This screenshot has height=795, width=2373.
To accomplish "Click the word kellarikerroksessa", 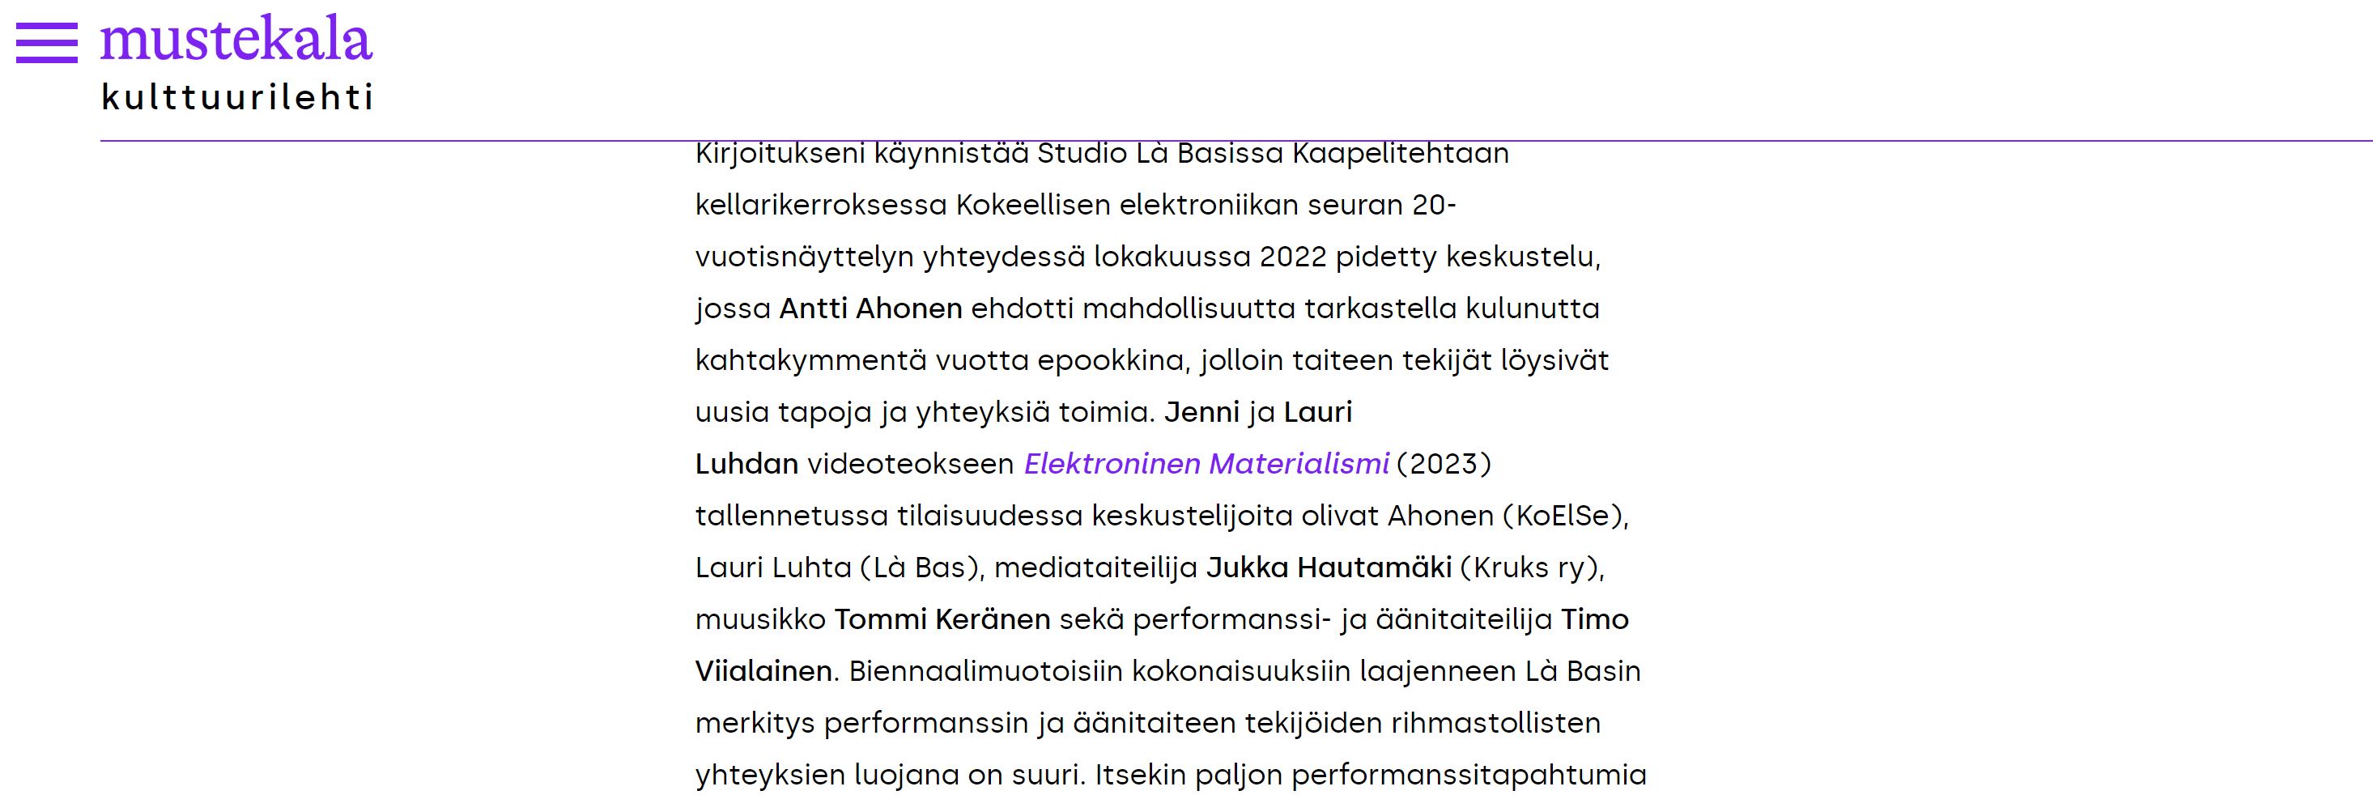I will click(821, 205).
